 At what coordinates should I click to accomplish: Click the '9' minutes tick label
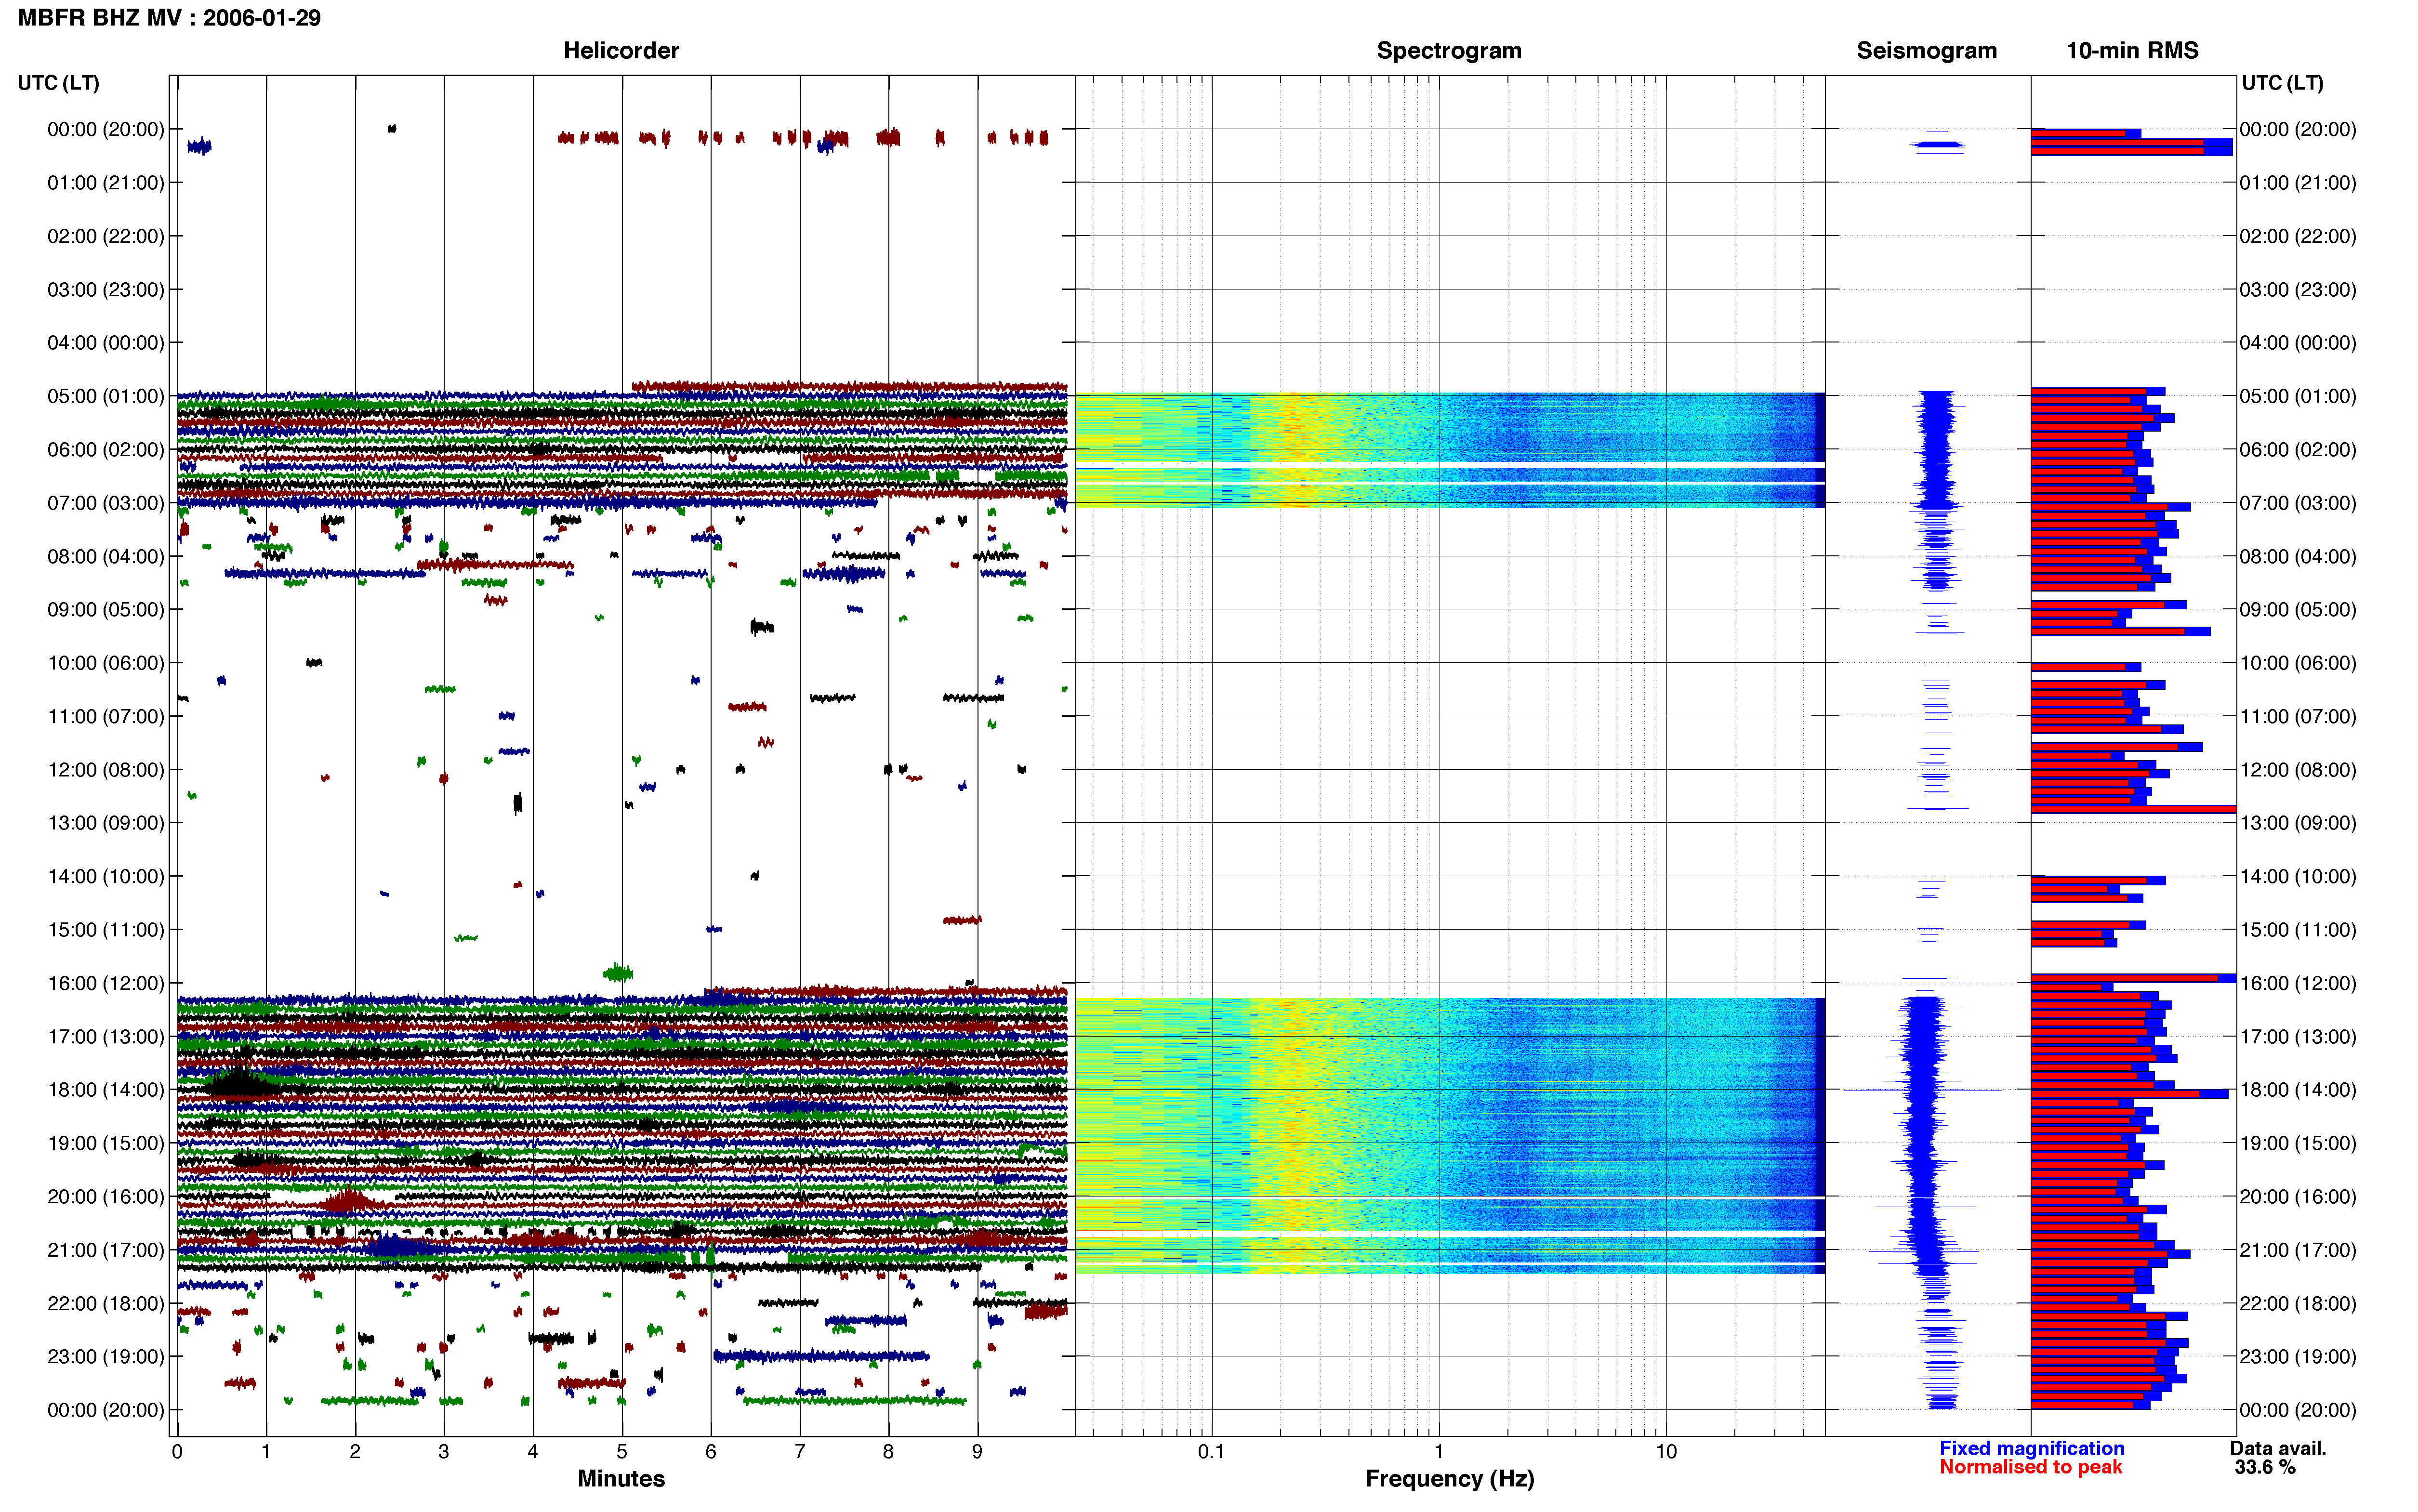click(x=977, y=1451)
